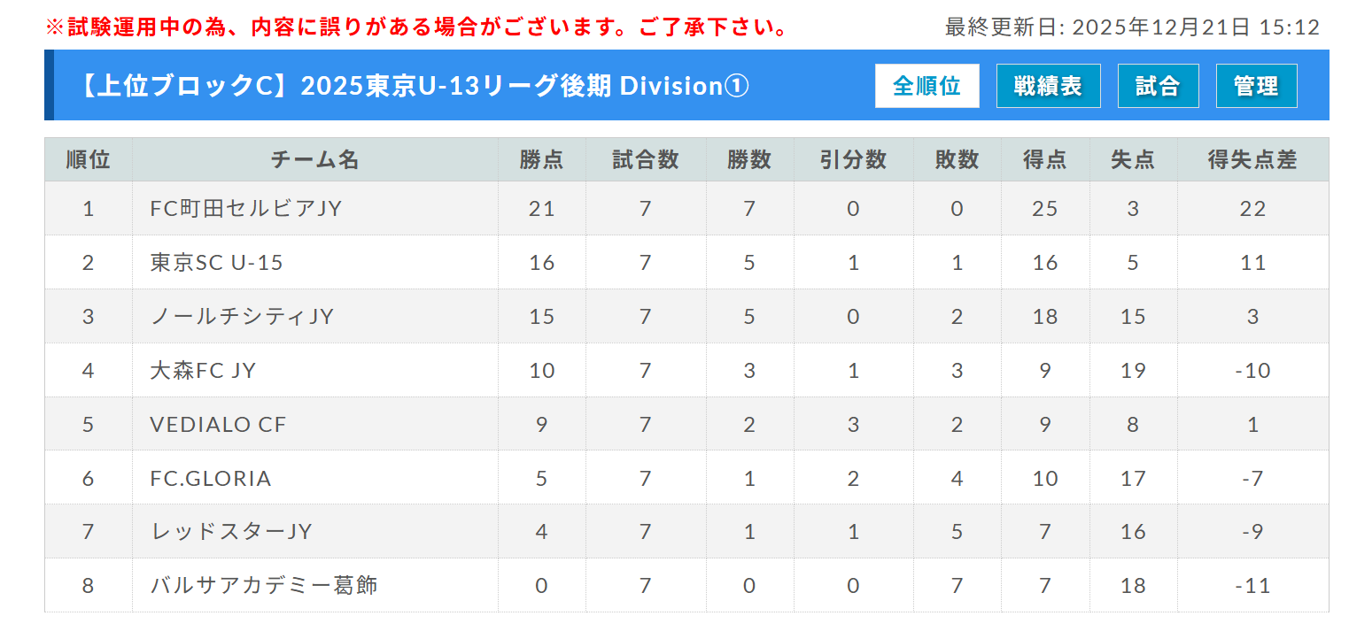Click the レッドスターJY team name
The width and height of the screenshot is (1349, 639).
[231, 532]
